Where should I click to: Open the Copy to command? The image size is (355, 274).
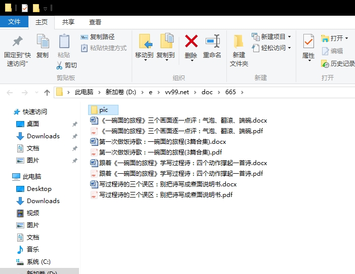[x=166, y=47]
